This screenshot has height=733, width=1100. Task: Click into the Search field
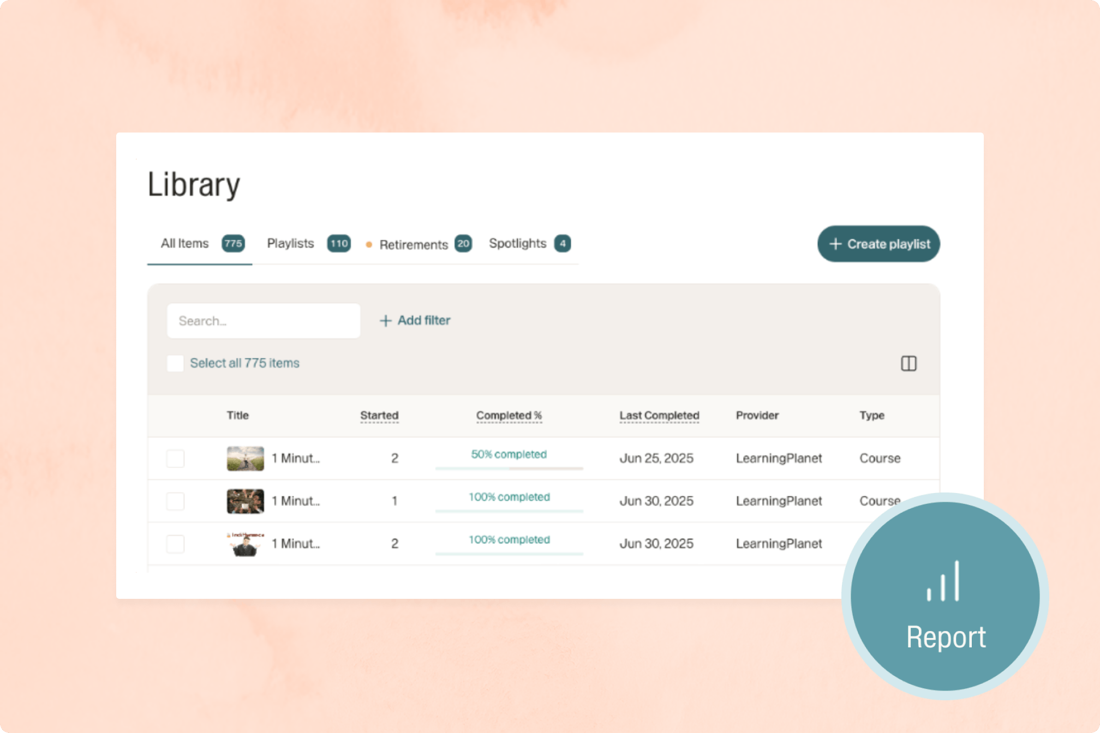tap(264, 321)
